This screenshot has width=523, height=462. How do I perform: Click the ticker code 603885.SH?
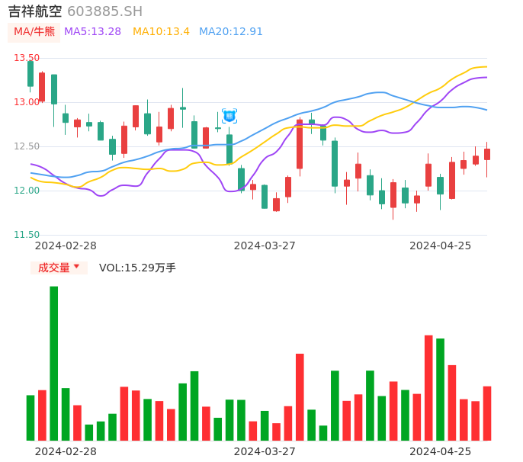pos(104,11)
